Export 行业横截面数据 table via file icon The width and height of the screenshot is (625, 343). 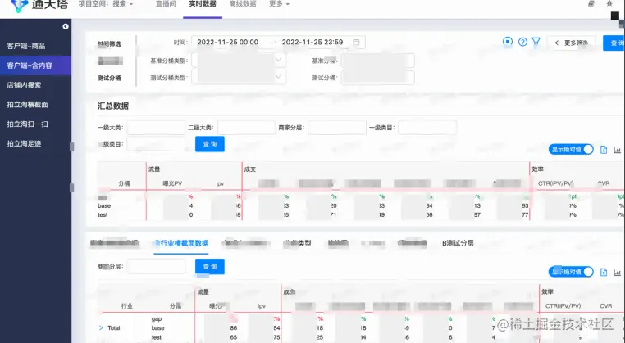point(604,272)
